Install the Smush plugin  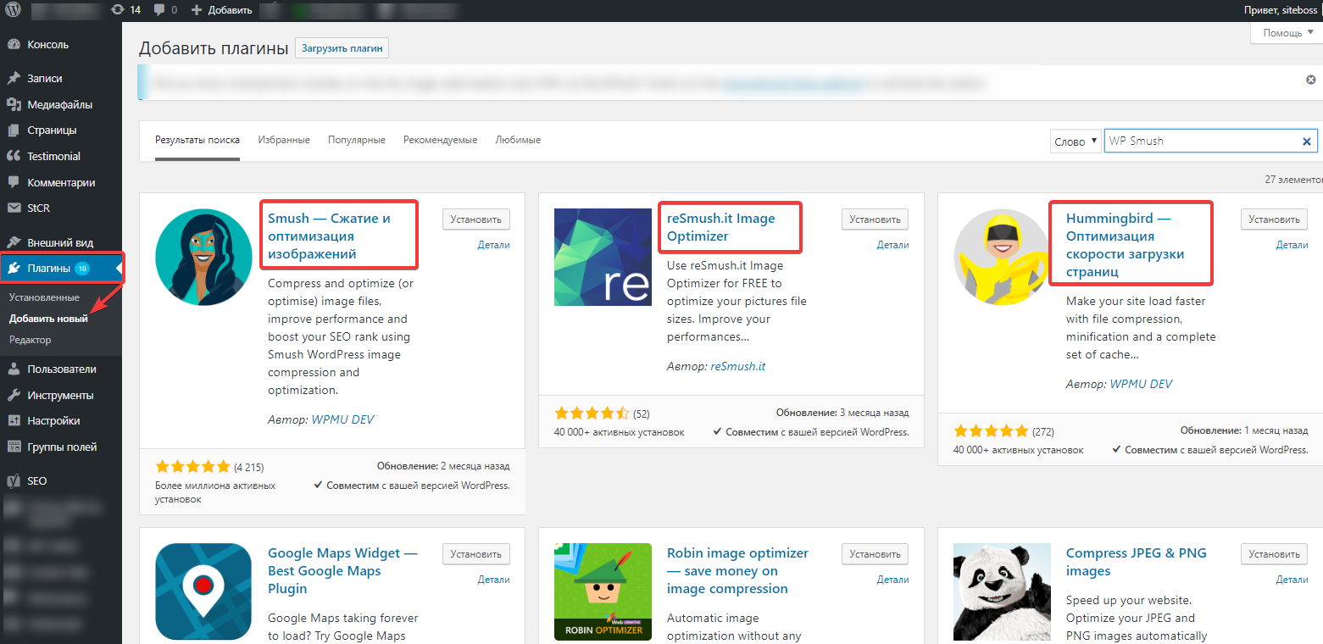[476, 219]
